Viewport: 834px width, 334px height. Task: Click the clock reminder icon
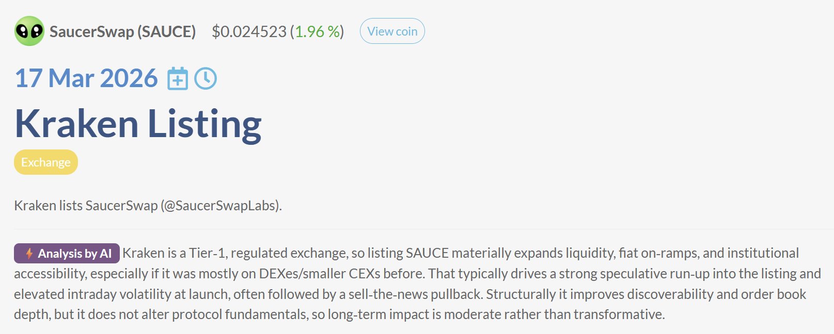206,79
